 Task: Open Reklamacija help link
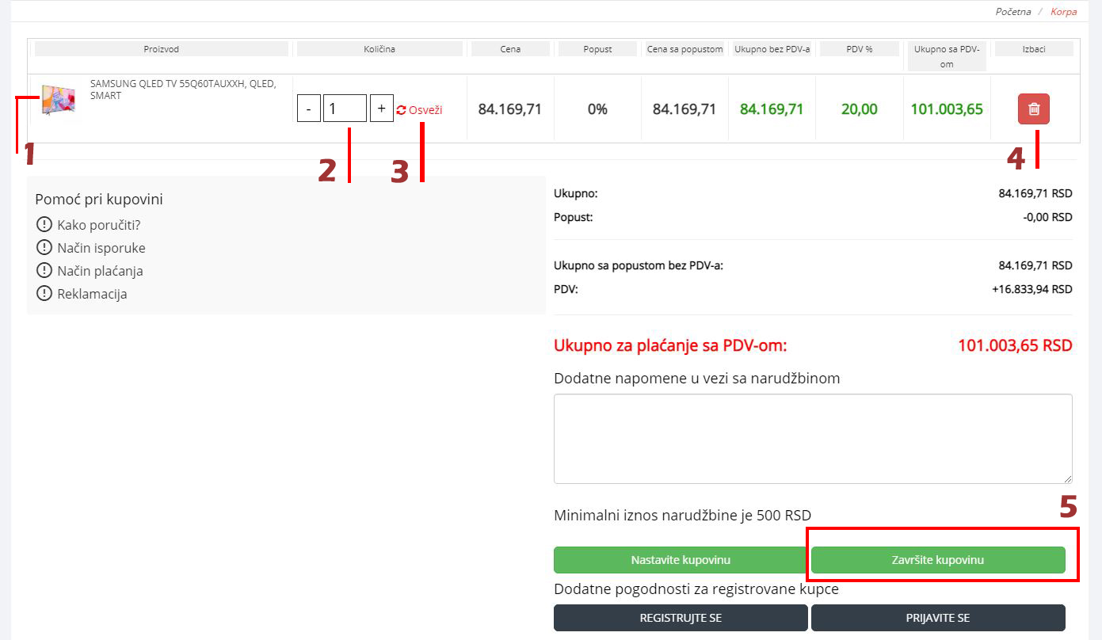click(x=92, y=294)
